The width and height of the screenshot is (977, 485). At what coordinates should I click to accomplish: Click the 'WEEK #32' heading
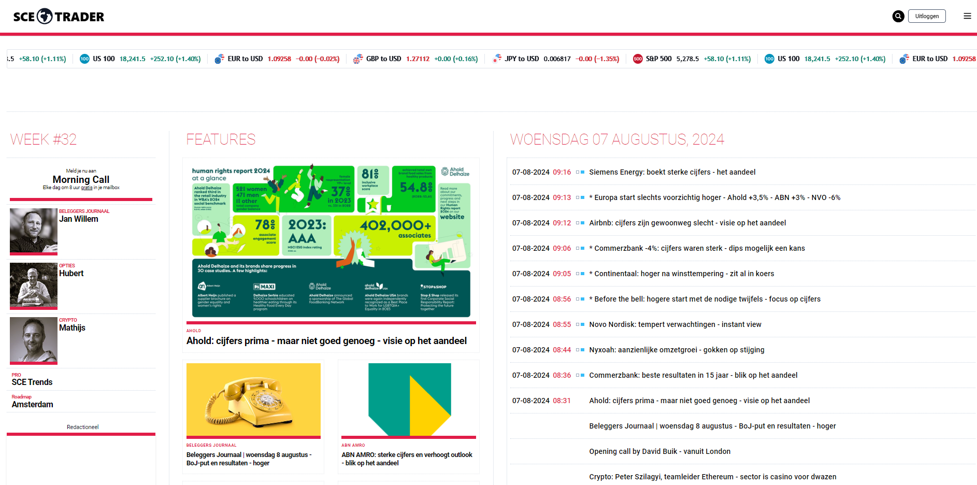tap(44, 139)
